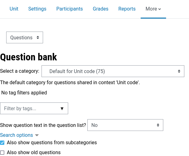Click the arrows icon beside the 'No' value
The image size is (189, 156).
[158, 125]
